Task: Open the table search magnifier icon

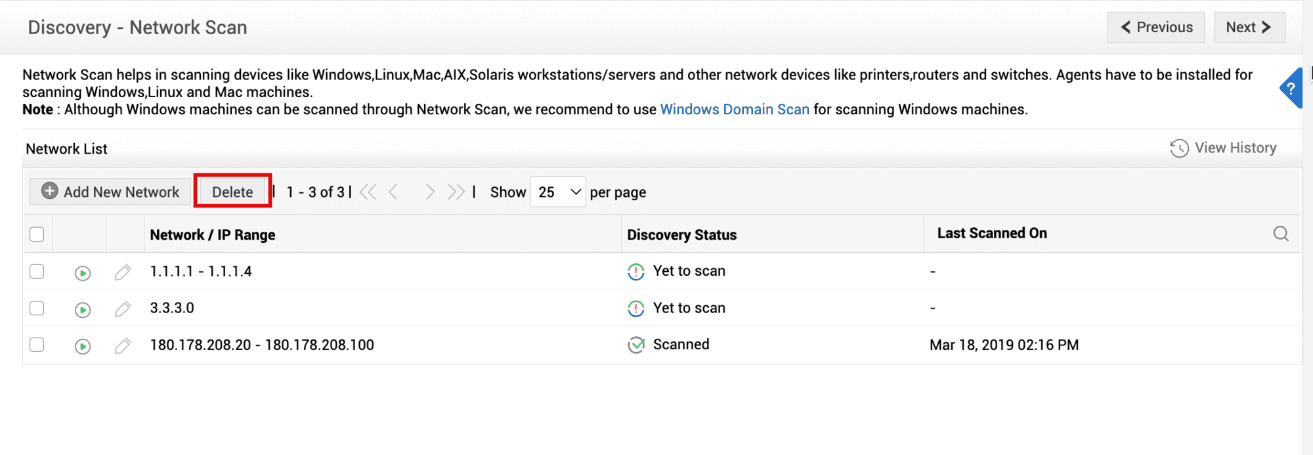Action: [1280, 234]
